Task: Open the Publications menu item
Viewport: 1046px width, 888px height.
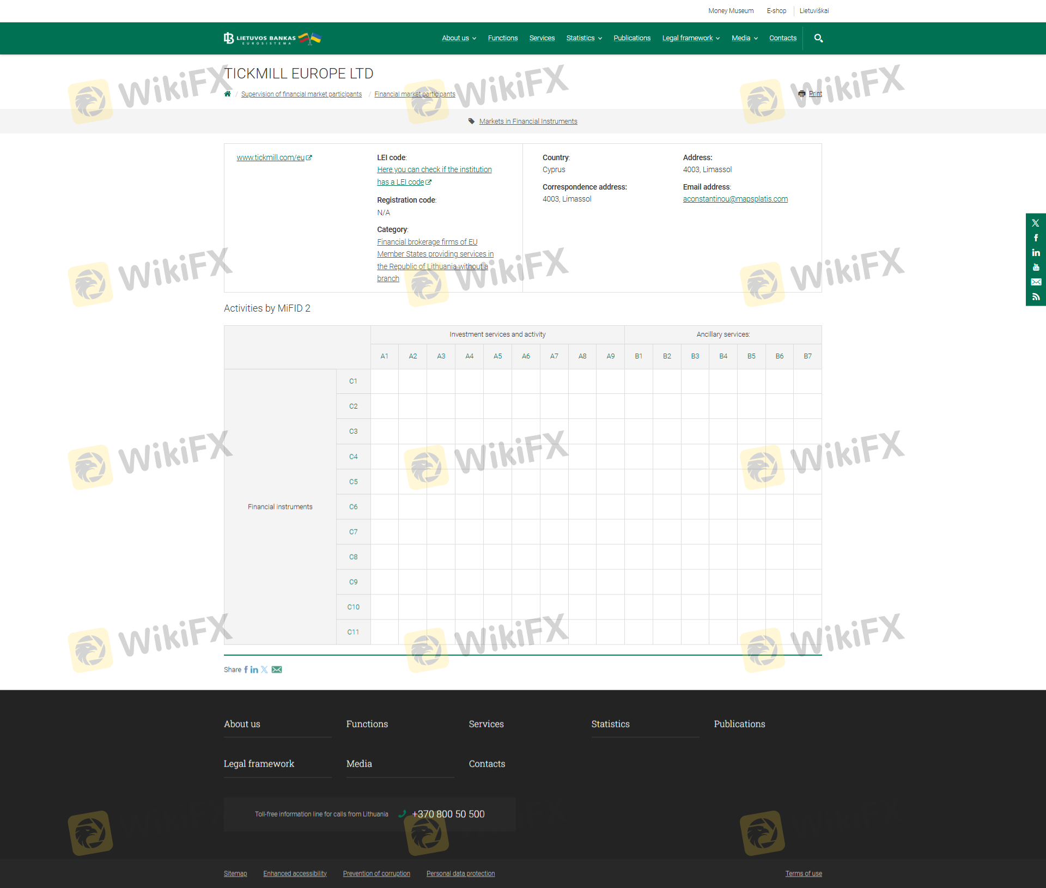Action: [x=631, y=38]
